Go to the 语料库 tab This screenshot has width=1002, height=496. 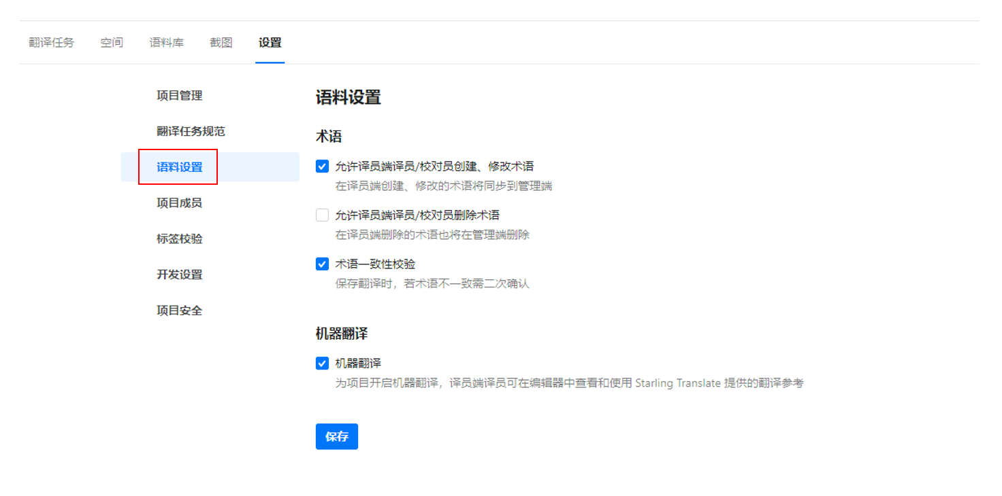[x=167, y=43]
